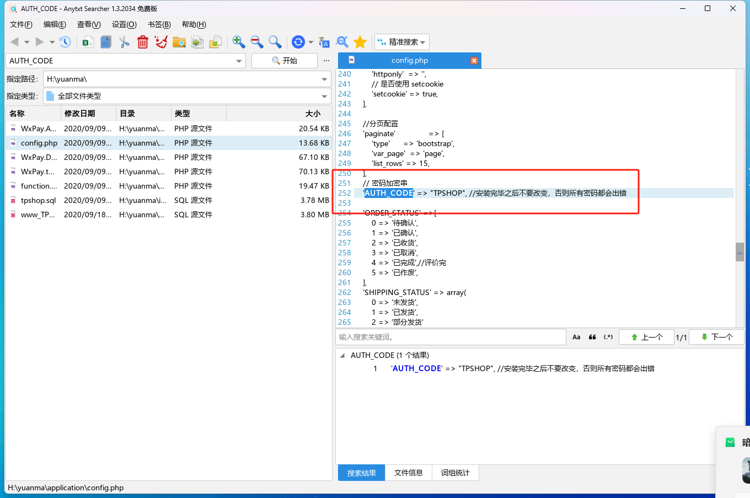This screenshot has height=498, width=750.
Task: Collapse the AUTH_CODE results tree node
Action: point(342,356)
